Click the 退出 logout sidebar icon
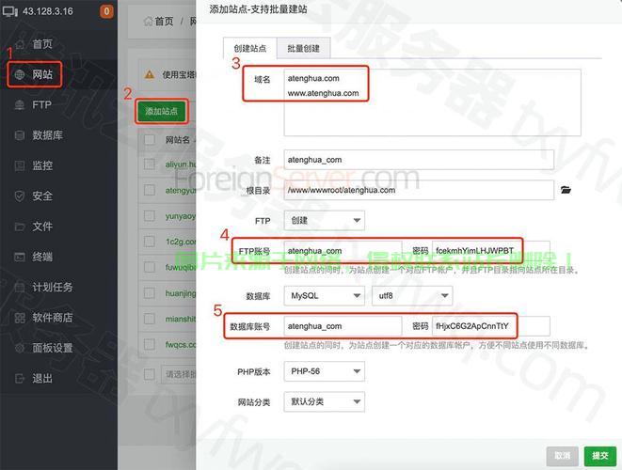622x470 pixels. click(x=20, y=379)
